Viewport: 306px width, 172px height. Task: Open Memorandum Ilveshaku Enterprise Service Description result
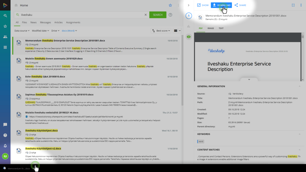tap(65, 41)
